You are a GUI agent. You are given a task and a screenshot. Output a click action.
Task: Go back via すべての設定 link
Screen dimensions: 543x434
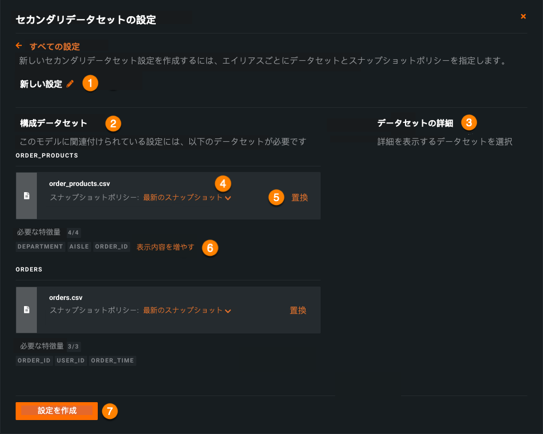click(55, 46)
